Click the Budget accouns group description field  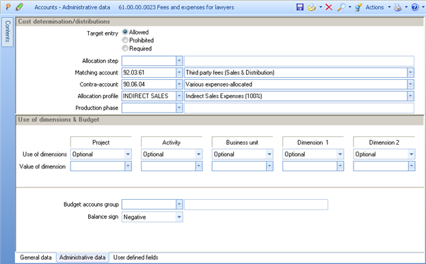256,205
